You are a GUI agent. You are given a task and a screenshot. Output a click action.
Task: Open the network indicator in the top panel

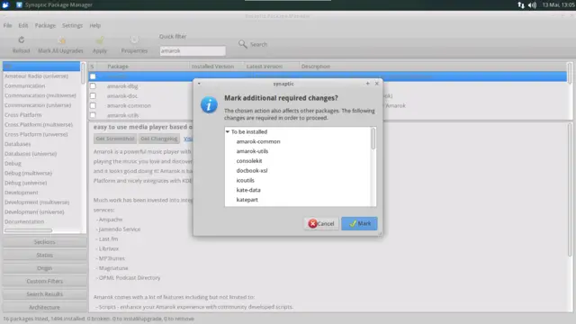521,4
